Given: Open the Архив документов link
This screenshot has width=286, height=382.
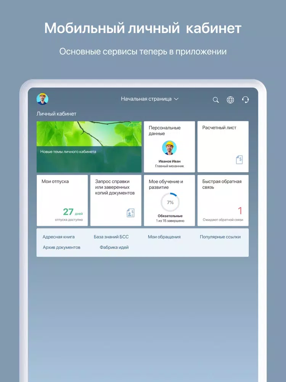Looking at the screenshot, I should tap(61, 247).
